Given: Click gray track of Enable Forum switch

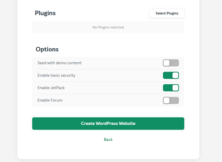Looking at the screenshot, I should 174,100.
